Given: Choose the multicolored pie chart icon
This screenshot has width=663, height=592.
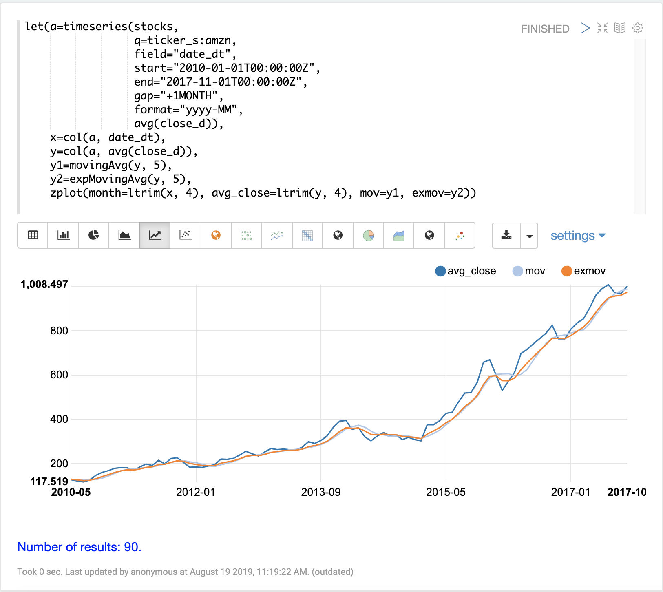Looking at the screenshot, I should [368, 235].
